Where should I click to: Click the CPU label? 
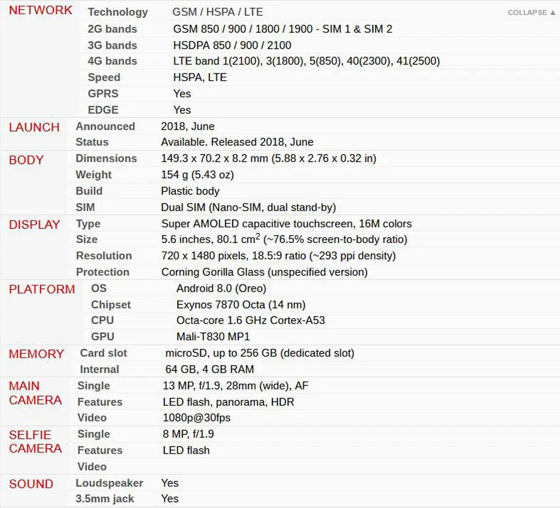pyautogui.click(x=102, y=320)
